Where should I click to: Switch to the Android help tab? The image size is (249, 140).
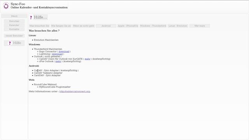click(106, 26)
